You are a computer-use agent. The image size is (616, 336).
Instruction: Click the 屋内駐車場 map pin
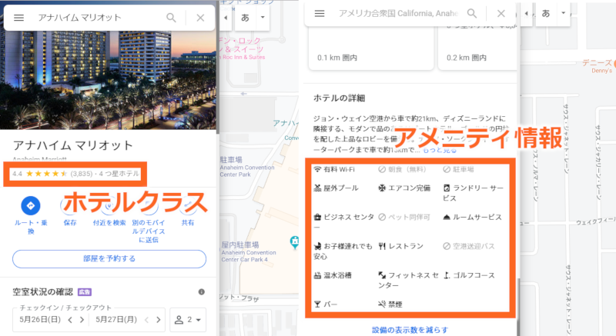[294, 242]
